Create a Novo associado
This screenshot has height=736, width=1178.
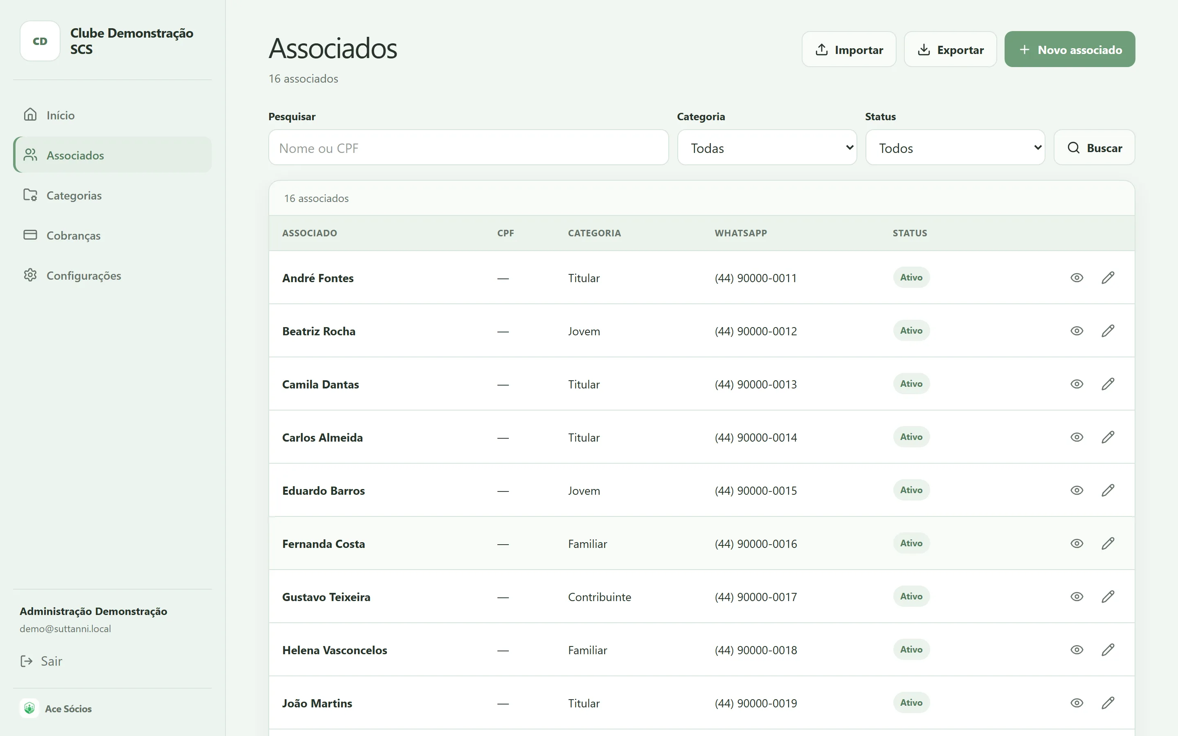point(1070,49)
